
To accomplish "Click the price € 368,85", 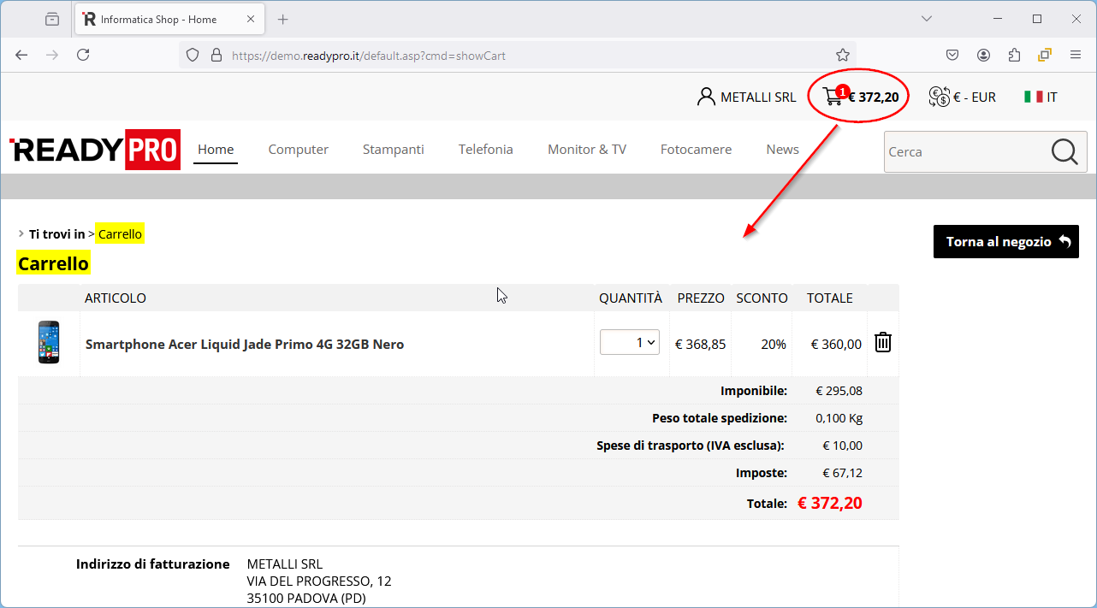I will tap(700, 344).
